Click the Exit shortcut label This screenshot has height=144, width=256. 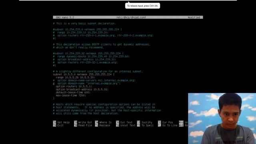pos(60,125)
